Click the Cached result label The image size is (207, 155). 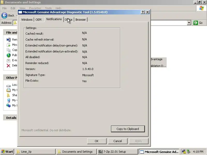(x=34, y=34)
